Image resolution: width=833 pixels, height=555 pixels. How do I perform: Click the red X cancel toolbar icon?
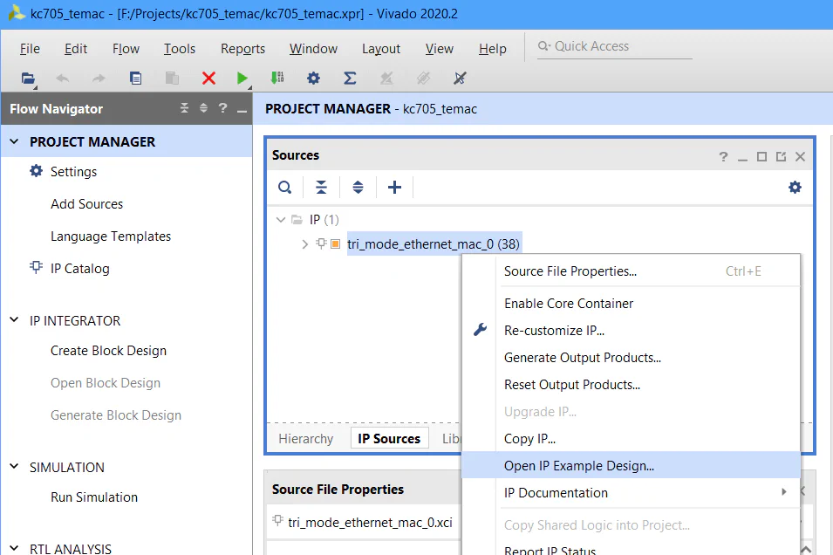coord(208,79)
